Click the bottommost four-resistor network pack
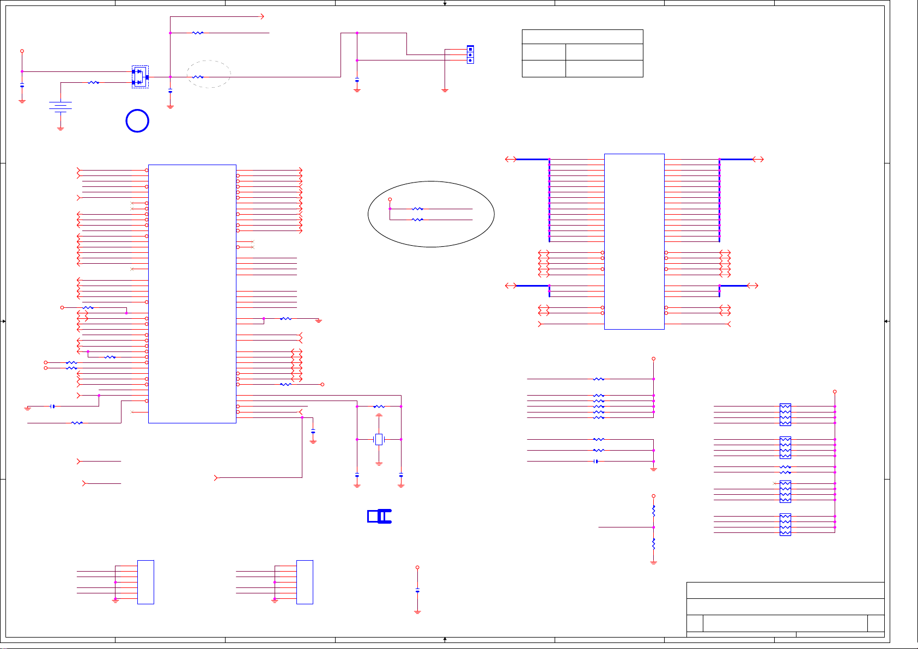The image size is (918, 649). click(785, 524)
